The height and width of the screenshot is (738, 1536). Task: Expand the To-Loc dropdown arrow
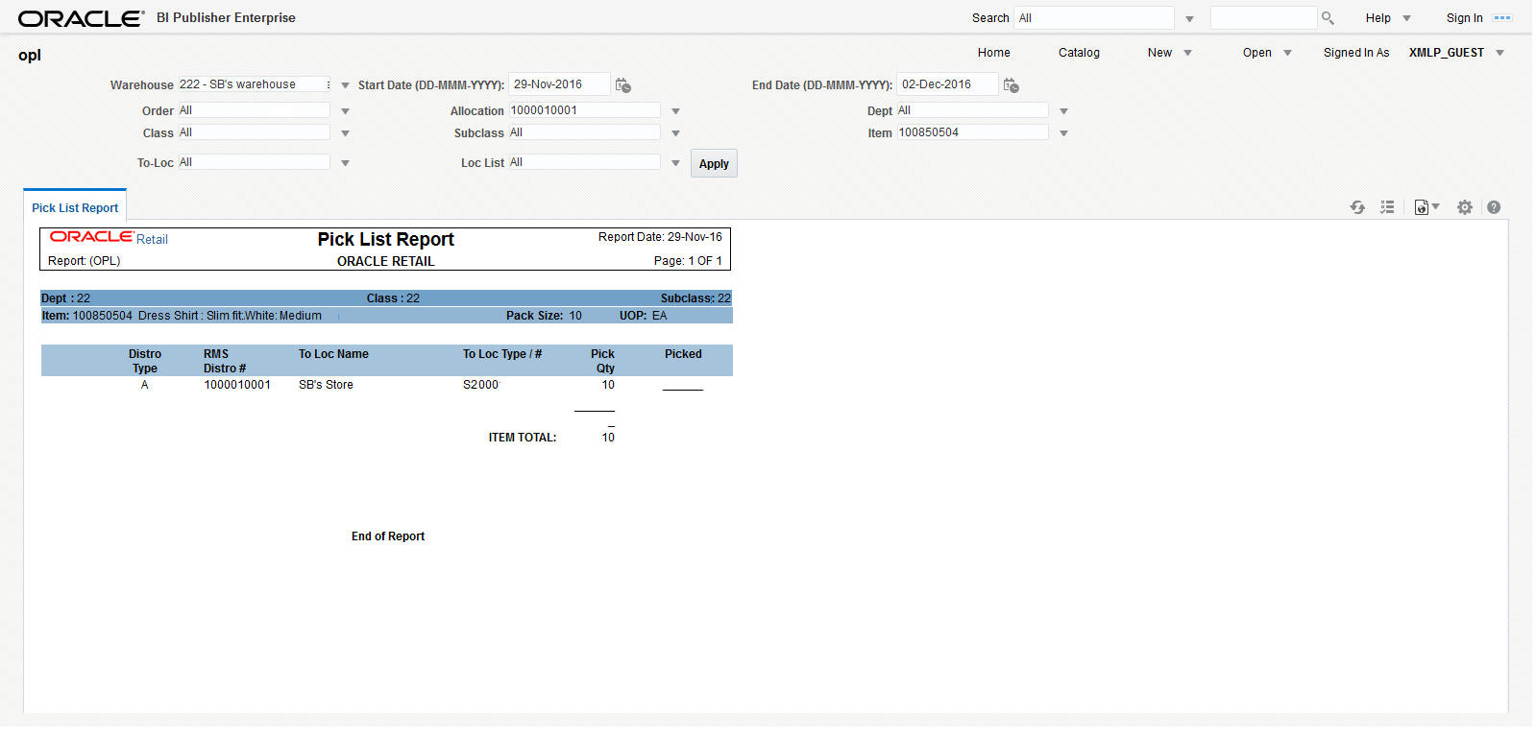[x=345, y=163]
